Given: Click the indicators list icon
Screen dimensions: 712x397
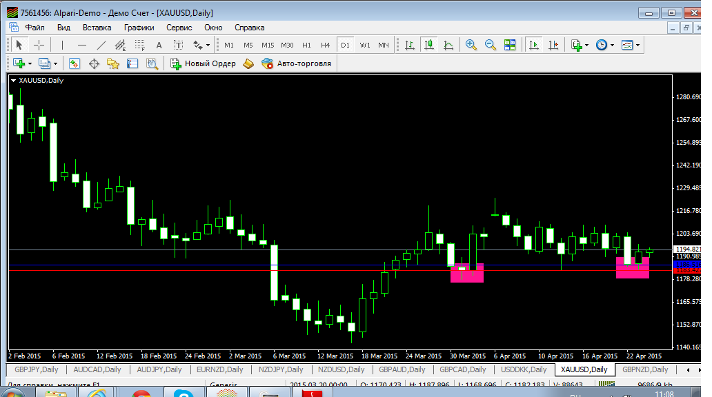Looking at the screenshot, I should (x=577, y=45).
